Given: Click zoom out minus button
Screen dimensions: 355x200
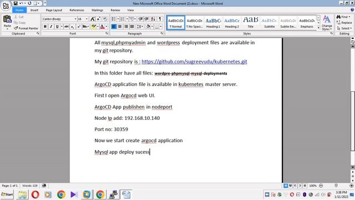Looking at the screenshot, I should point(321,186).
